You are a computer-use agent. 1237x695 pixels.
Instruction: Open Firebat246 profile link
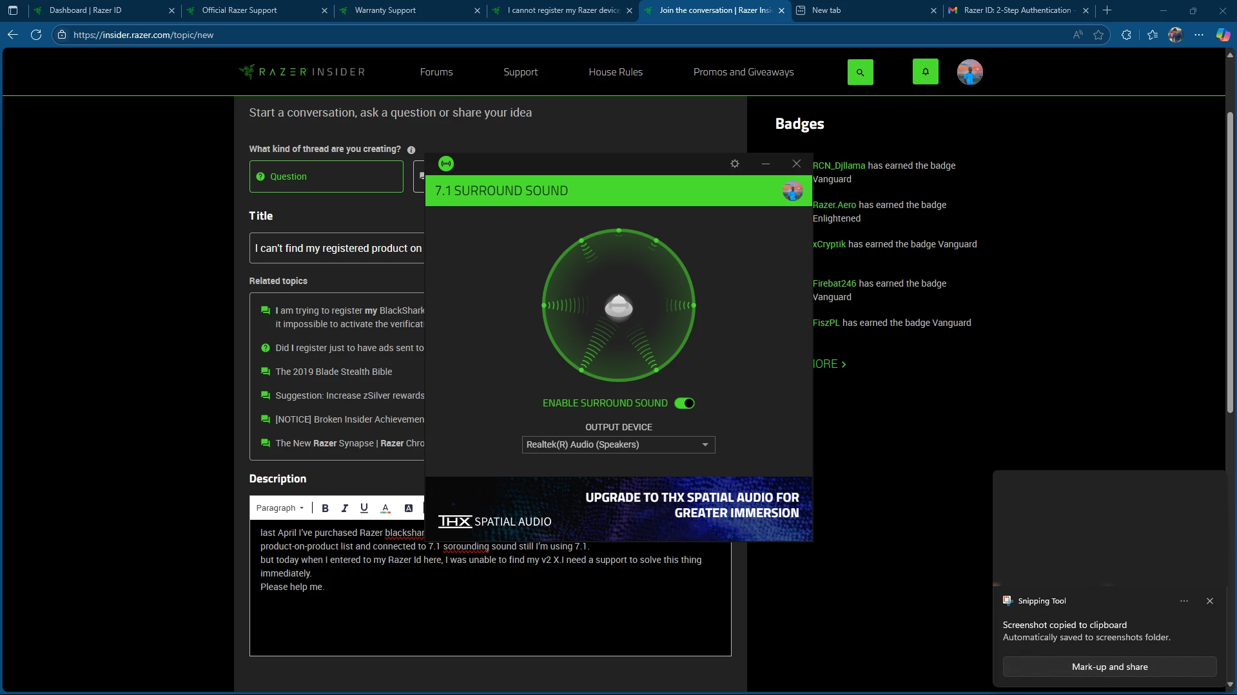pos(834,283)
